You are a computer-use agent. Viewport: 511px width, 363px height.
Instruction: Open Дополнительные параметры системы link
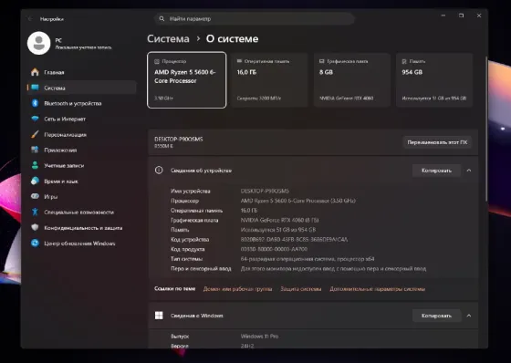(378, 289)
